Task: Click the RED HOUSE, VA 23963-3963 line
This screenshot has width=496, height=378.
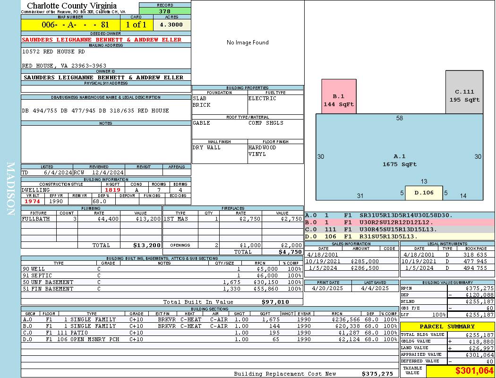Action: (x=64, y=66)
